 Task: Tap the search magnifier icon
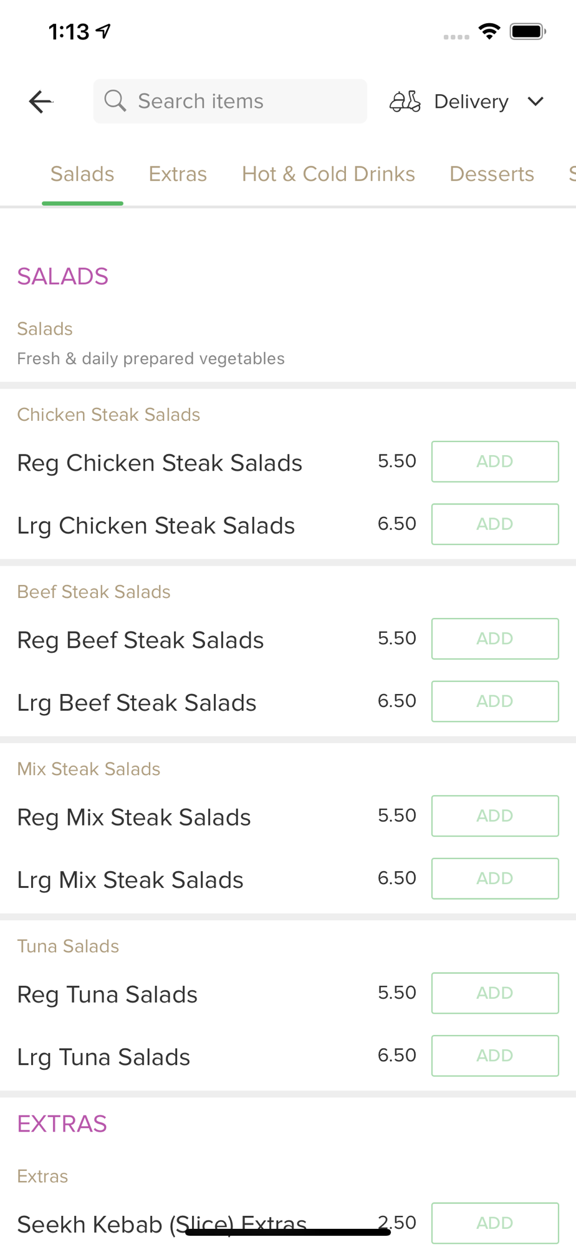pyautogui.click(x=115, y=100)
